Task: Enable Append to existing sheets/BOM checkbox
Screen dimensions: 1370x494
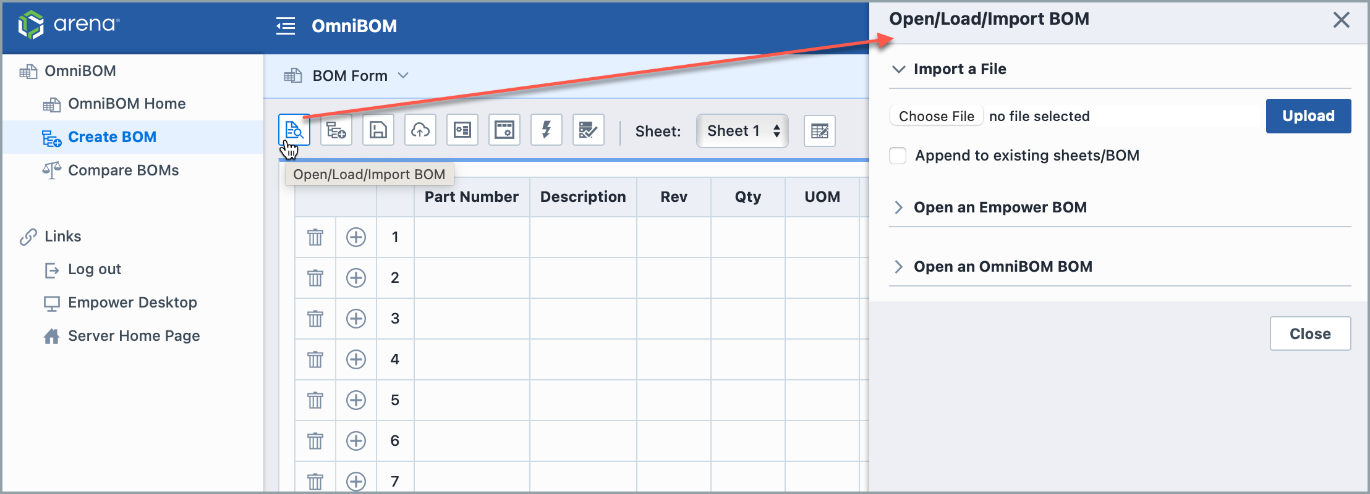Action: tap(898, 156)
